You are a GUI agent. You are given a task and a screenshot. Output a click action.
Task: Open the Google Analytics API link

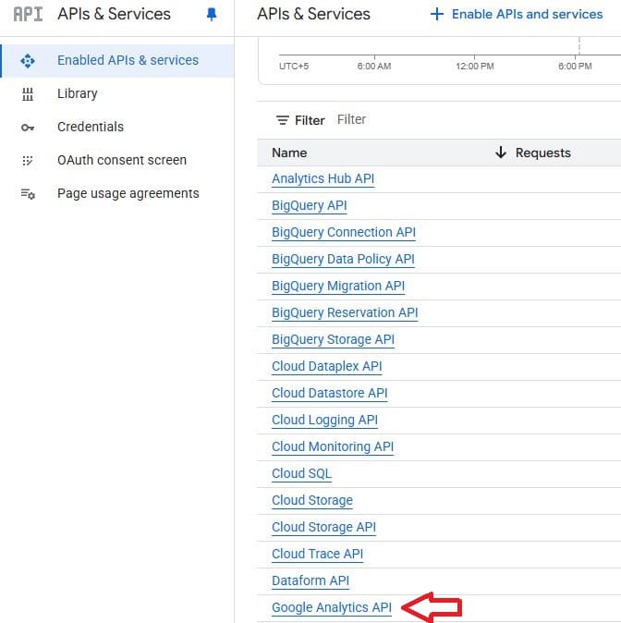(332, 607)
